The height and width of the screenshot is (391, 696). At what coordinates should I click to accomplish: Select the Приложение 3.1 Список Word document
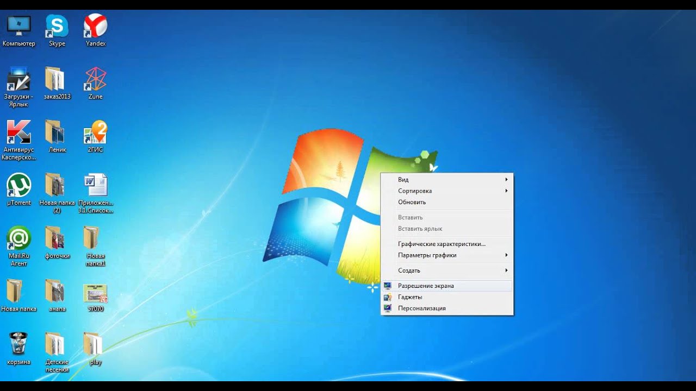pyautogui.click(x=96, y=193)
